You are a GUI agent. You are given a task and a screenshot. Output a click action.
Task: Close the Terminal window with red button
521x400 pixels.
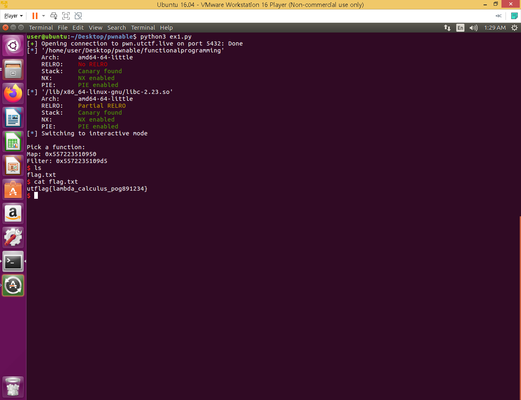pos(5,27)
